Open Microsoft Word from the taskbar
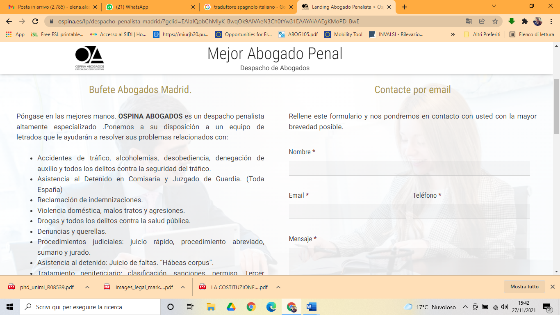The width and height of the screenshot is (560, 315). click(312, 307)
